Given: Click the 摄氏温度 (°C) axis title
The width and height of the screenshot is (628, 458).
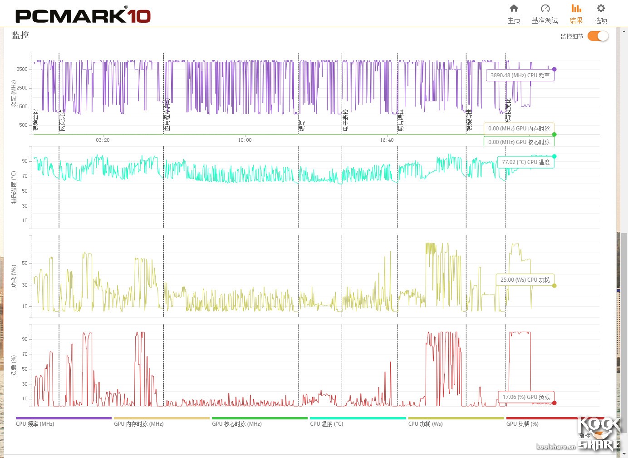Looking at the screenshot, I should pos(14,187).
